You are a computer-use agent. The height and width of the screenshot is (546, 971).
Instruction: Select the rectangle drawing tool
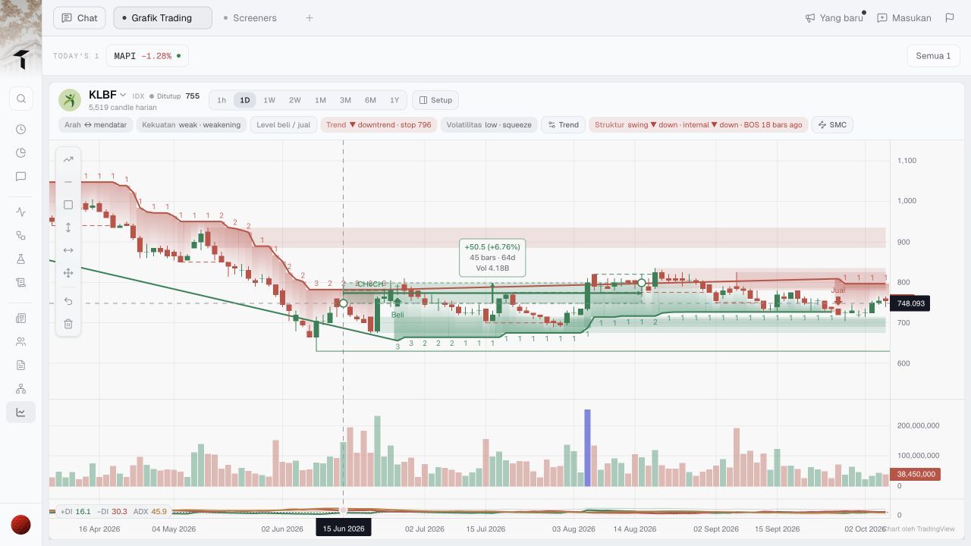point(68,205)
